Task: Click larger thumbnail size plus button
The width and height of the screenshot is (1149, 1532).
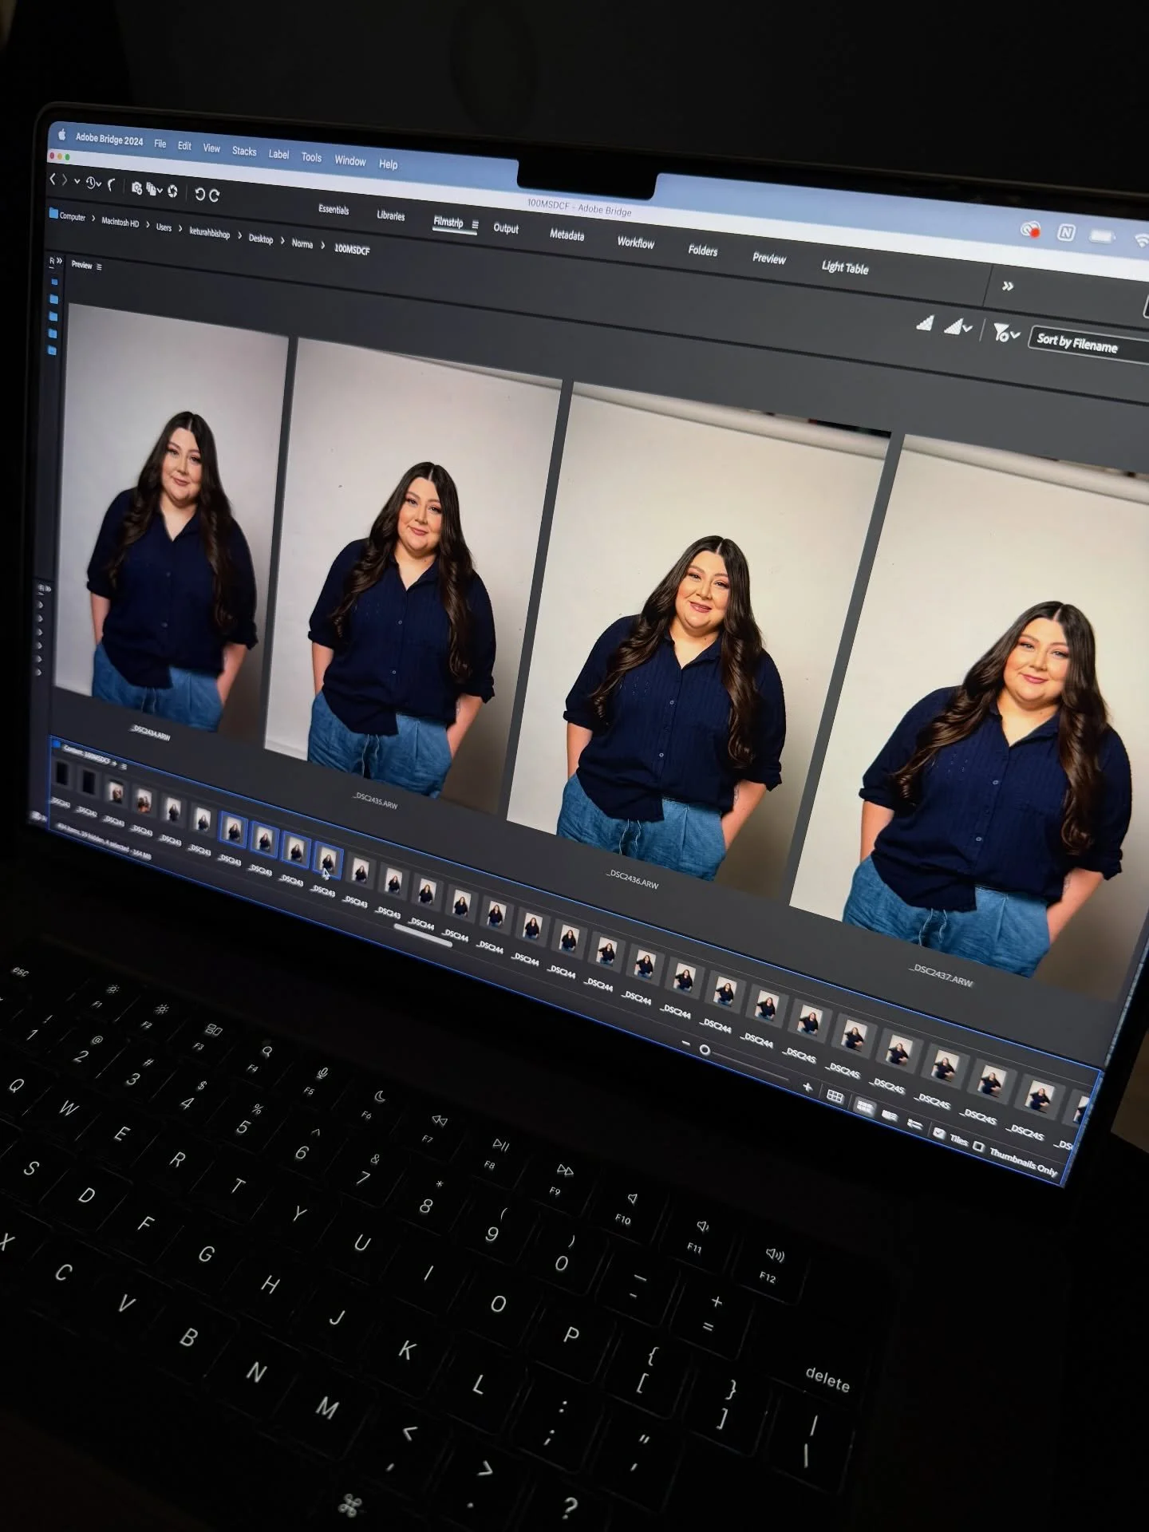Action: (807, 1087)
